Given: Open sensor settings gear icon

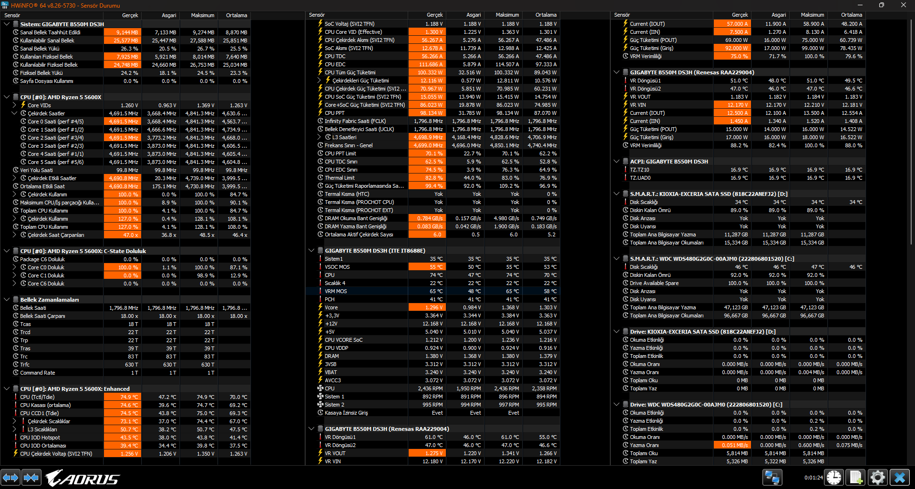Looking at the screenshot, I should point(878,477).
